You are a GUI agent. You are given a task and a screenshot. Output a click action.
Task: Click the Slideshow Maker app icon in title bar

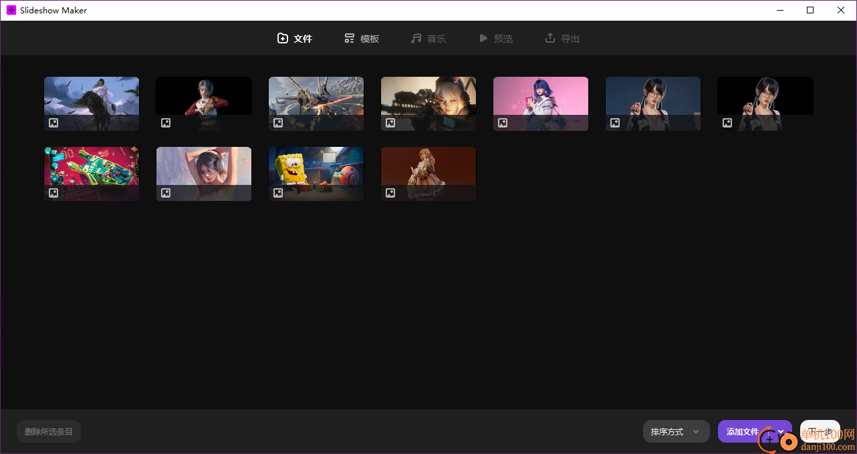click(11, 10)
